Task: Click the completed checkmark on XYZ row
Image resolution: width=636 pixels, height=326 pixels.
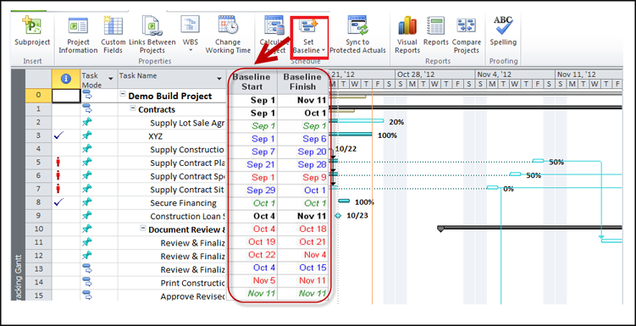Action: point(59,136)
